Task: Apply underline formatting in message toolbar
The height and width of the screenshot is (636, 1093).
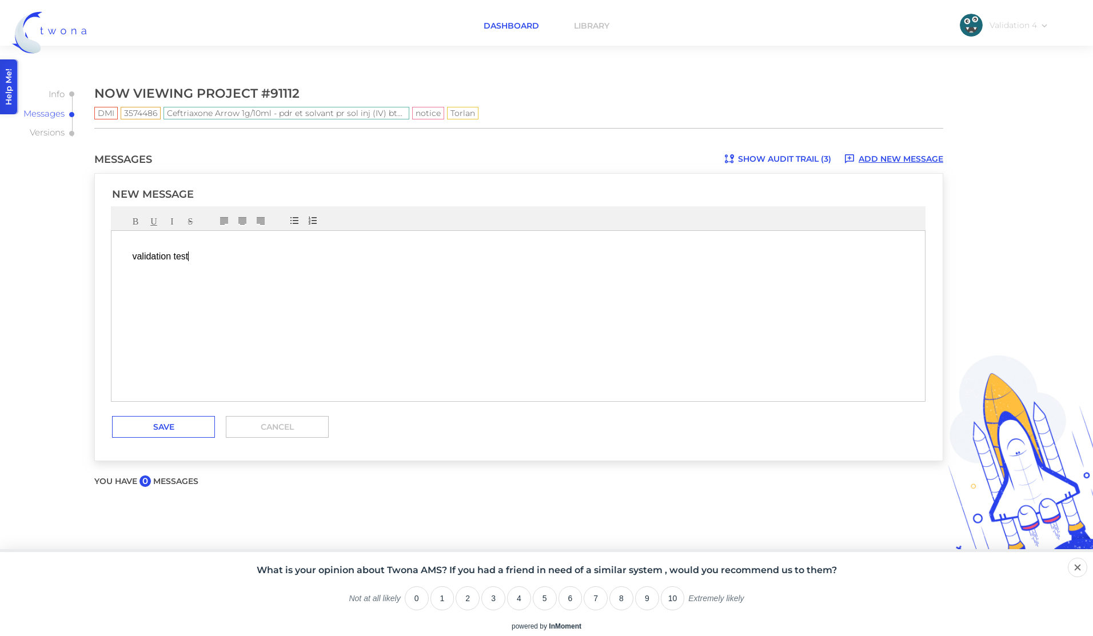Action: [154, 221]
